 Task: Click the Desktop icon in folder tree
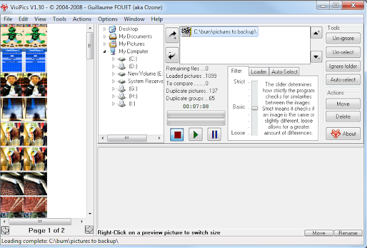tap(112, 29)
